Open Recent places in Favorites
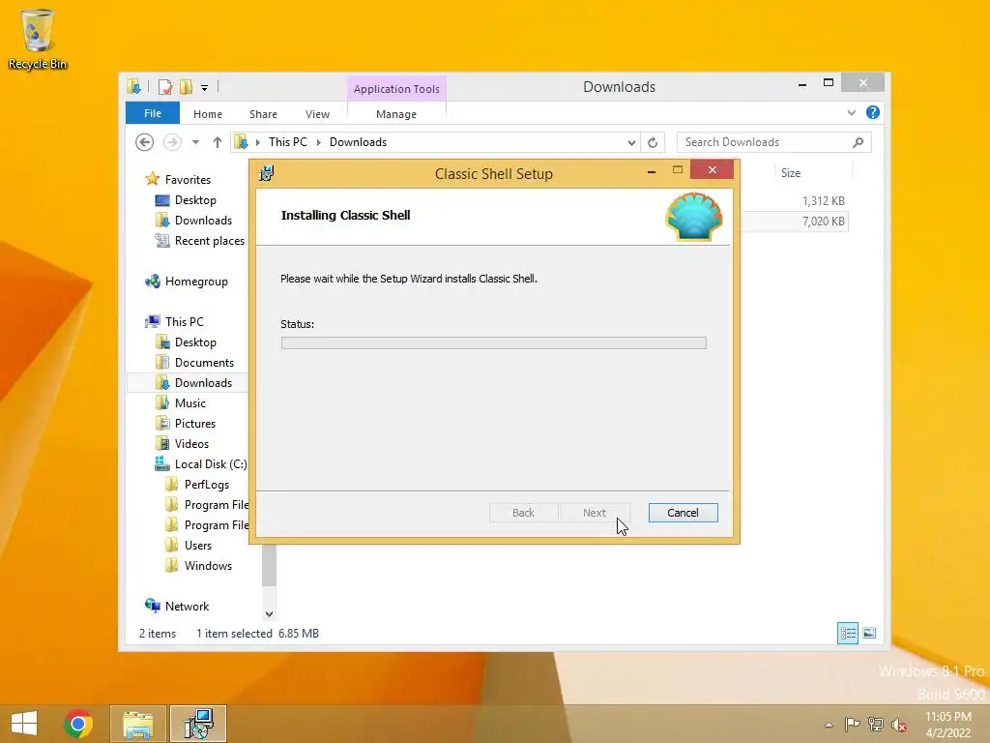 coord(209,241)
